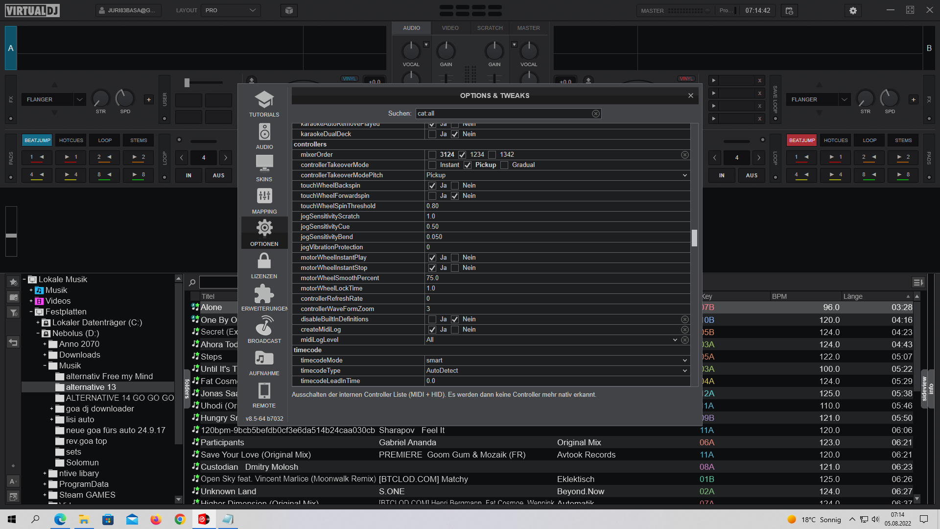Screen dimensions: 940x529
Task: Reset the createMidiLog setting to default
Action: click(685, 330)
